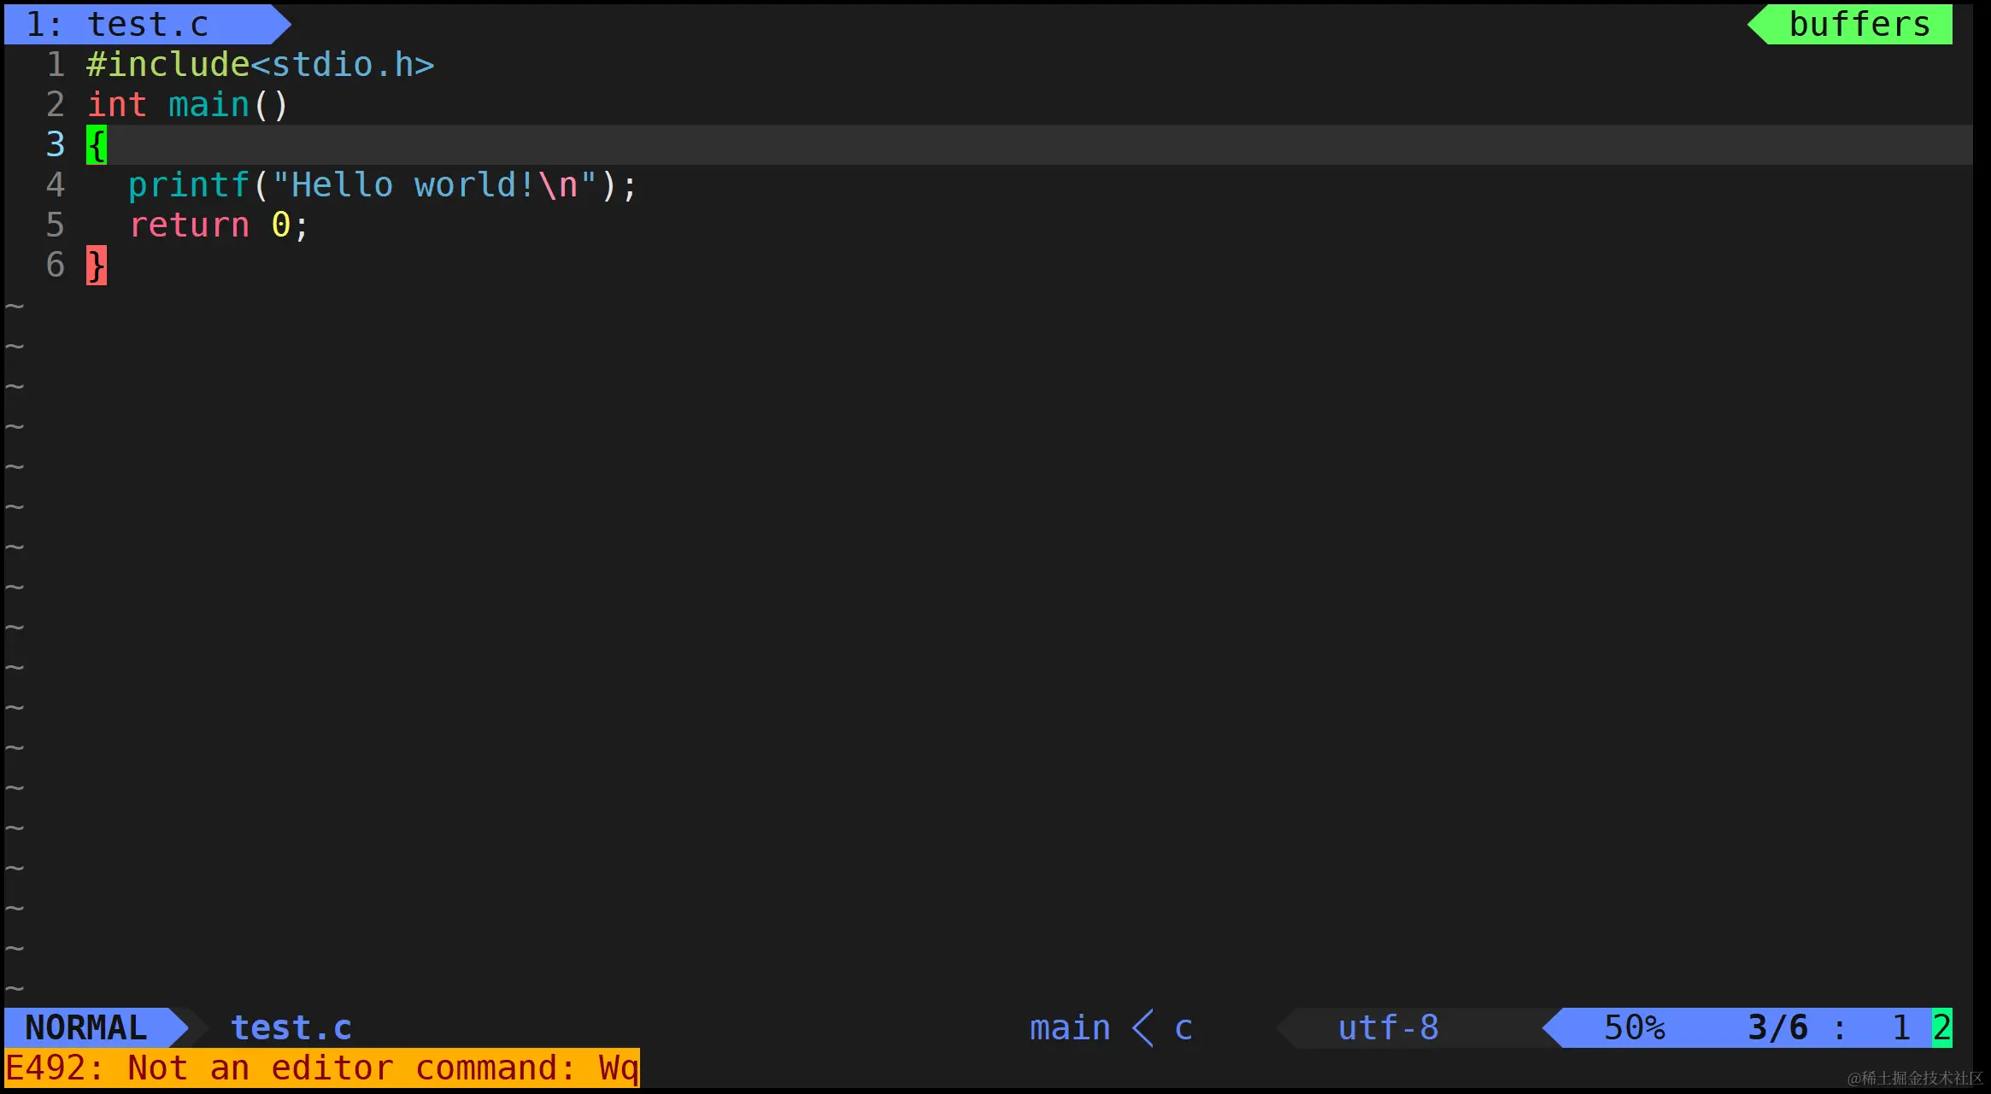Click the NORMAL mode indicator
Screen dimensions: 1991x1094
[x=85, y=1027]
